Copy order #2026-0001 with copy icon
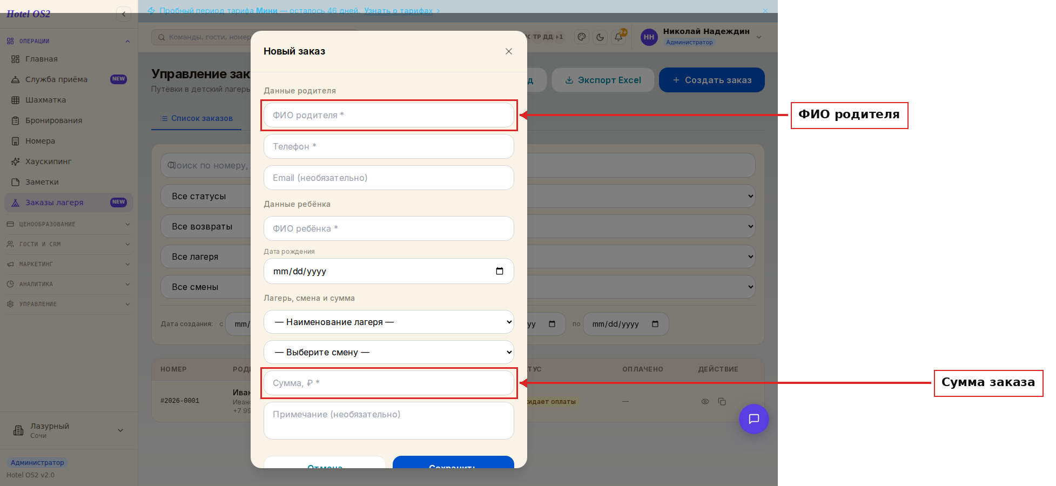 [722, 401]
